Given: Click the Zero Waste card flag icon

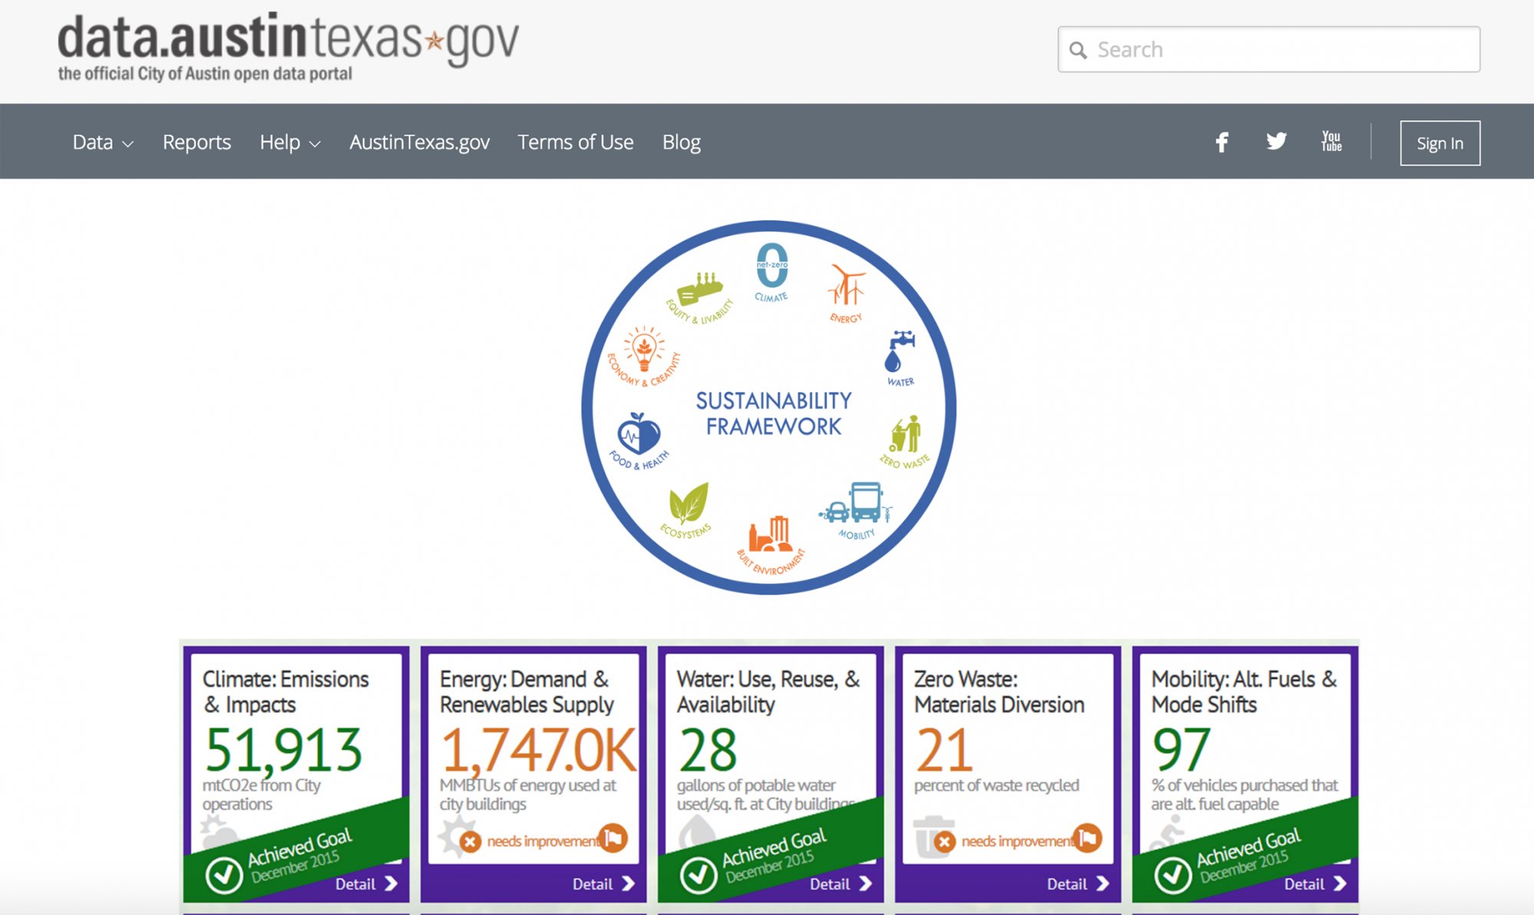Looking at the screenshot, I should coord(1088,838).
